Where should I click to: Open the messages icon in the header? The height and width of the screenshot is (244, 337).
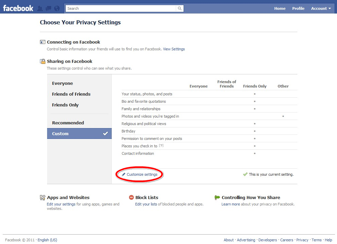[48, 8]
